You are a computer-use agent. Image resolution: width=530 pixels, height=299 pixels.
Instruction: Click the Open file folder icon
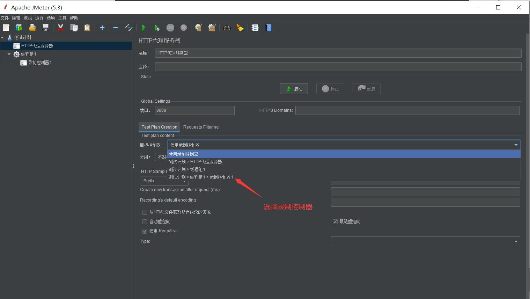click(x=32, y=28)
